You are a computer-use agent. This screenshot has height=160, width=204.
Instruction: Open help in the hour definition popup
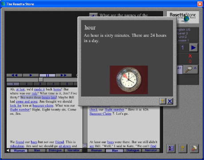[x=163, y=101]
